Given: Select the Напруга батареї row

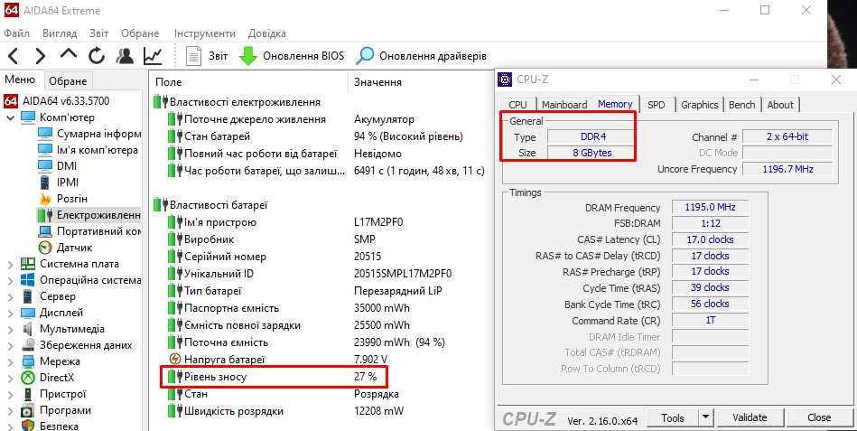Looking at the screenshot, I should point(322,360).
